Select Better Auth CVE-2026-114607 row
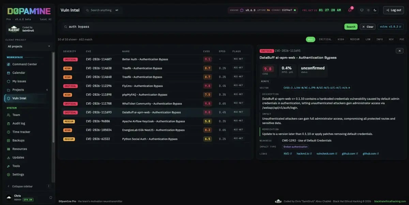This screenshot has width=409, height=205. 155,59
